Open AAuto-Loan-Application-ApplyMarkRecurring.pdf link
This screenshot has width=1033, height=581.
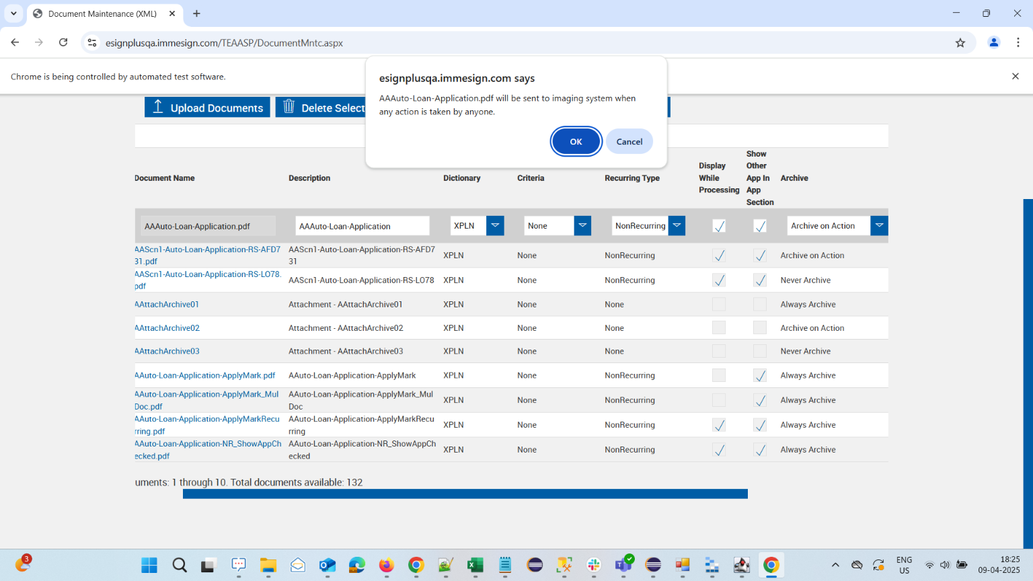point(207,425)
